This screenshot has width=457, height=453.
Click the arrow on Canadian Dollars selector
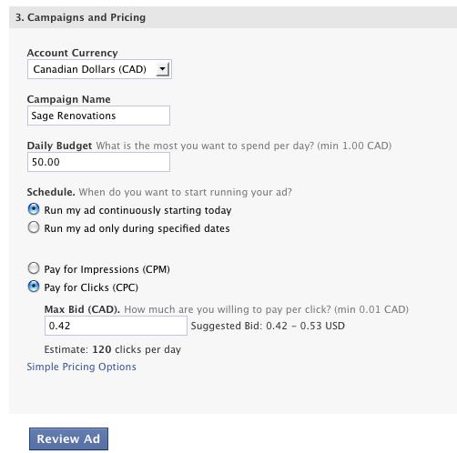(x=163, y=69)
